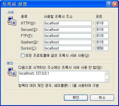Cancel with the 취소 button
This screenshot has width=119, height=106.
(102, 98)
